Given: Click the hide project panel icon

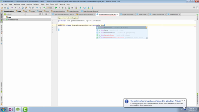Looking at the screenshot, I should point(49,14).
